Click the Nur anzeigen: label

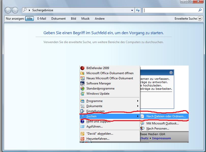pos(15,19)
